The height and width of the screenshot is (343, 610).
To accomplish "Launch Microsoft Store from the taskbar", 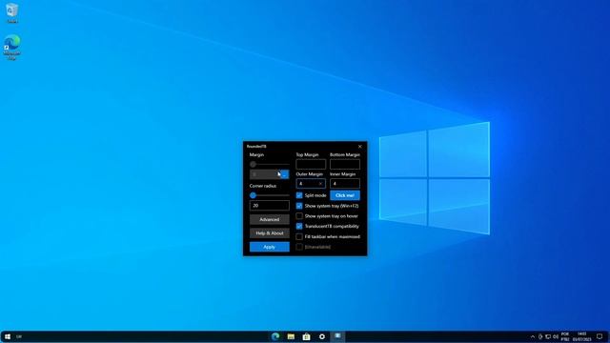I will (x=307, y=336).
